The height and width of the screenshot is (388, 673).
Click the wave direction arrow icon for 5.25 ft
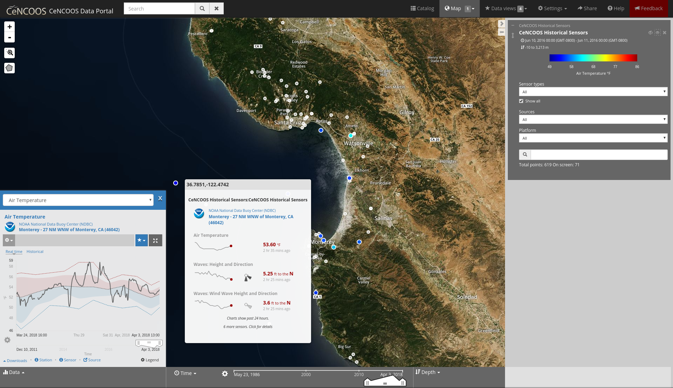pyautogui.click(x=248, y=278)
